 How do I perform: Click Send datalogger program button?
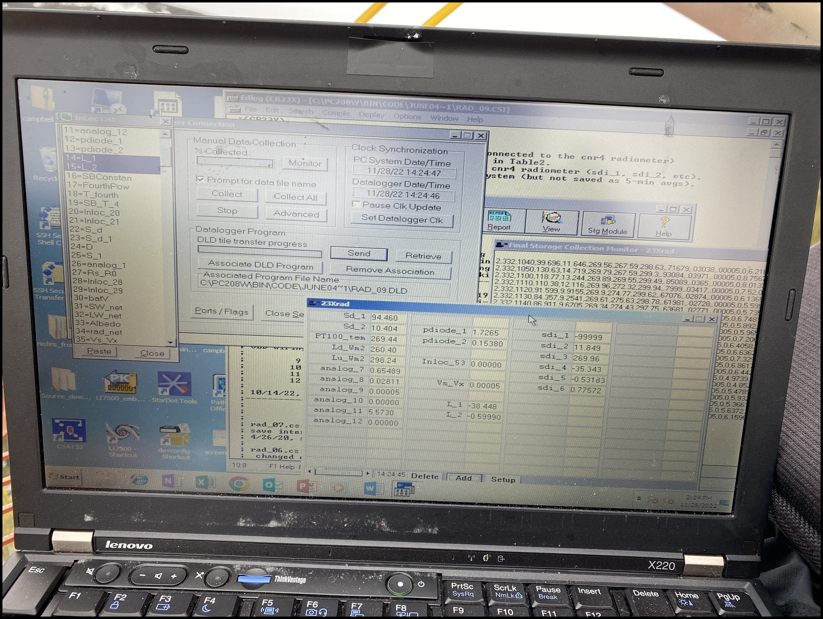pyautogui.click(x=359, y=253)
